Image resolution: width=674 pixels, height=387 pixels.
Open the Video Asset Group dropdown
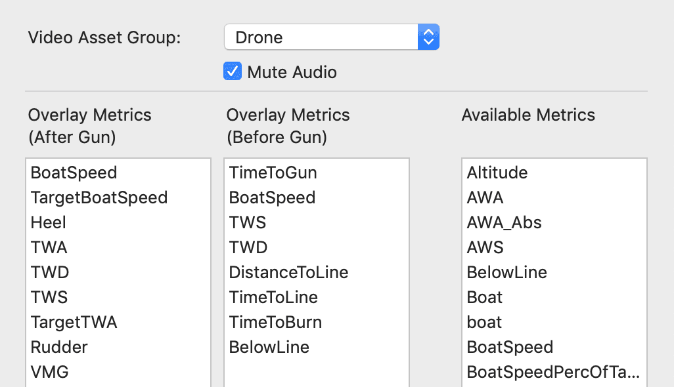tap(331, 37)
